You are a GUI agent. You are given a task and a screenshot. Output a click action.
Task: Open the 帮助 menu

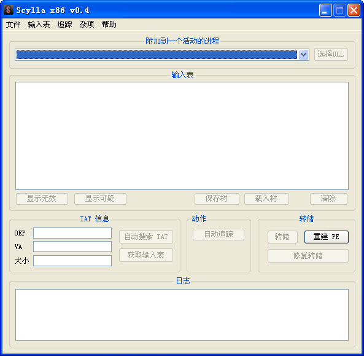click(x=109, y=25)
